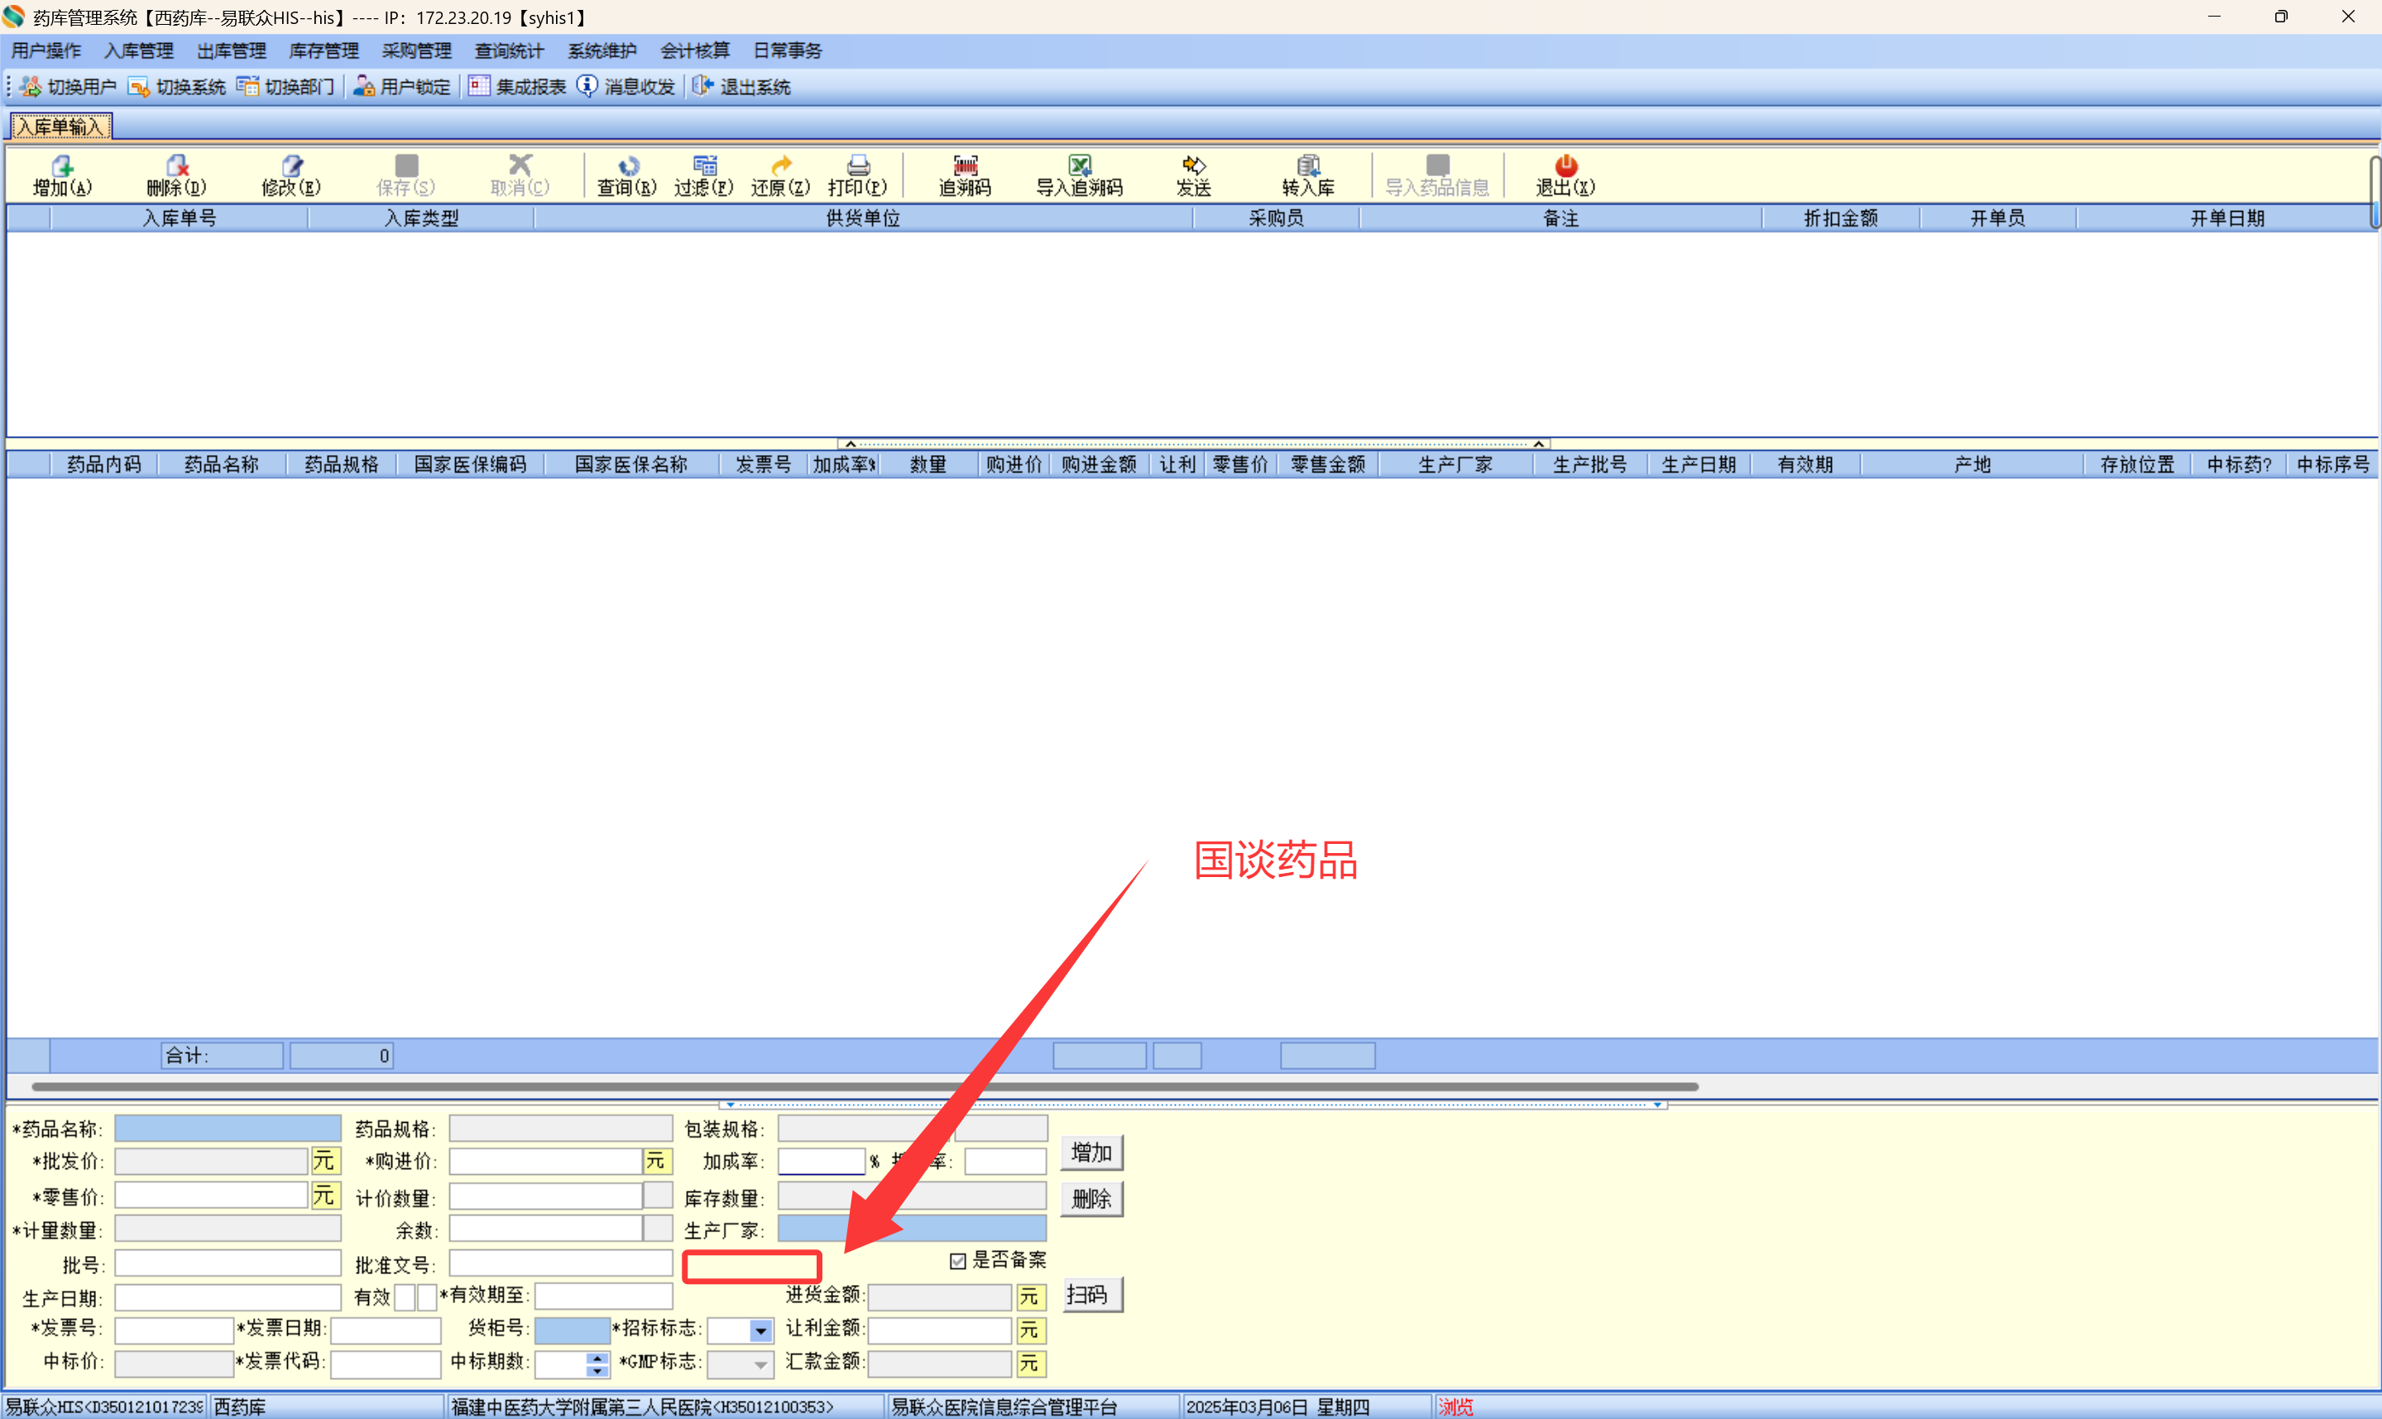Click the 打印(P) print icon
The image size is (2382, 1419).
[x=857, y=166]
